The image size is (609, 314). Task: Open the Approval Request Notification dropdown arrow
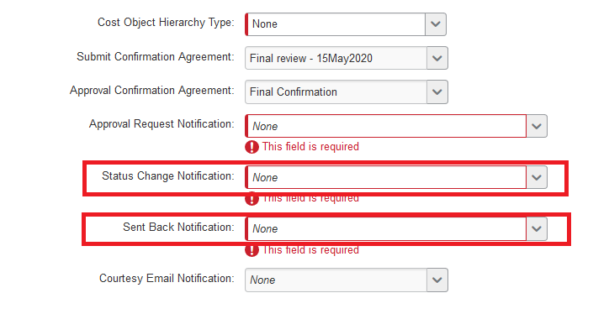[x=537, y=126]
